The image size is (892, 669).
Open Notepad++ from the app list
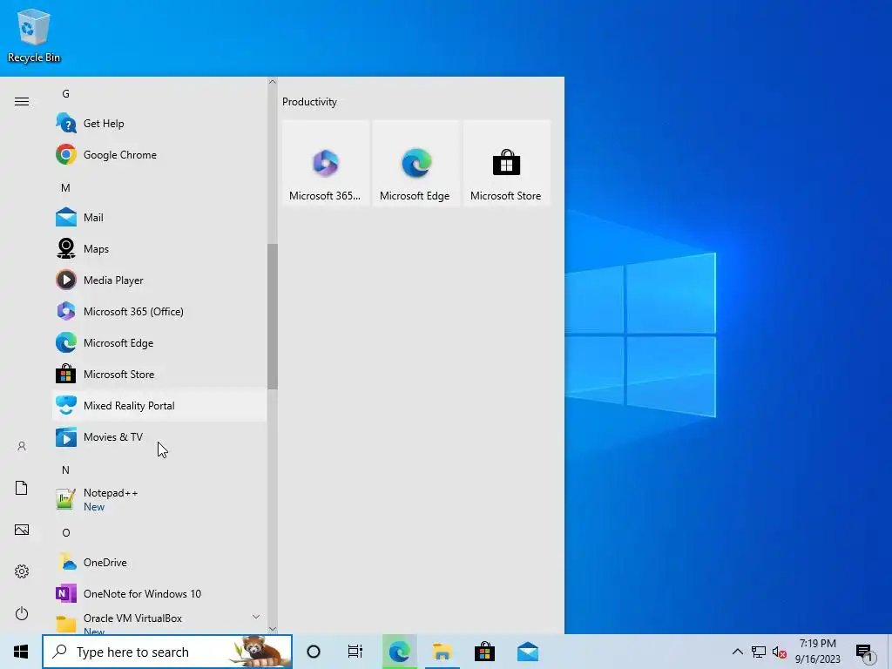click(159, 499)
